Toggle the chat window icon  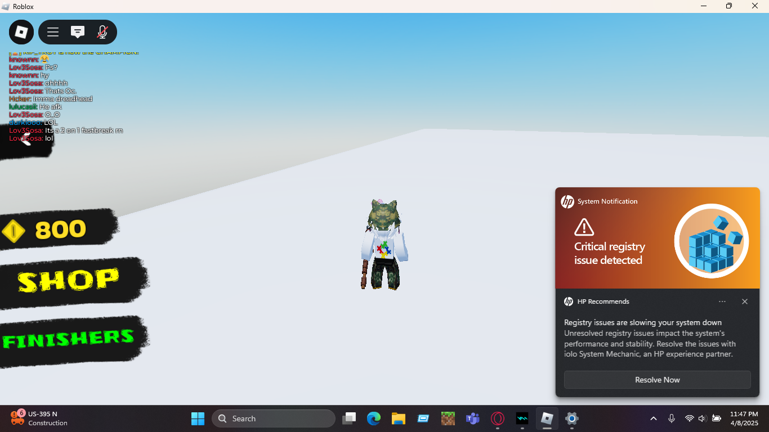(x=78, y=32)
